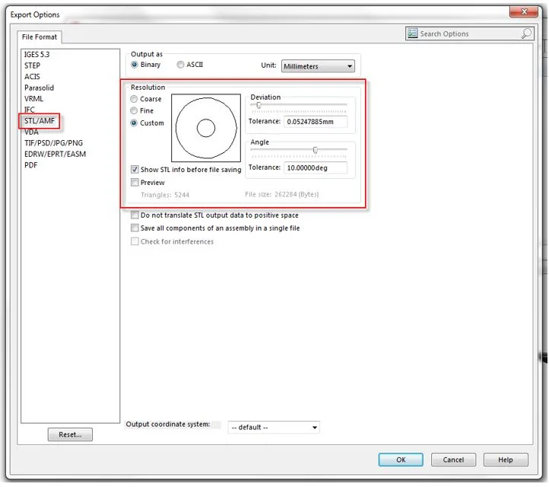
Task: Choose Fine resolution
Action: 135,111
